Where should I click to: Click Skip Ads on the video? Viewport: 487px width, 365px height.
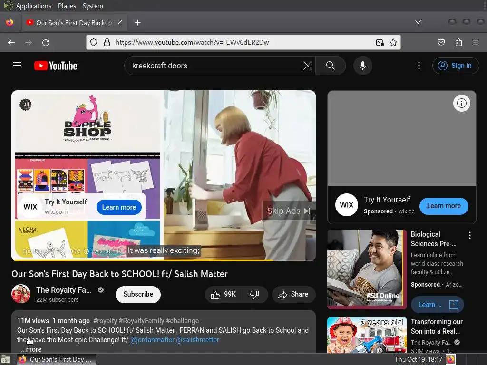click(289, 211)
